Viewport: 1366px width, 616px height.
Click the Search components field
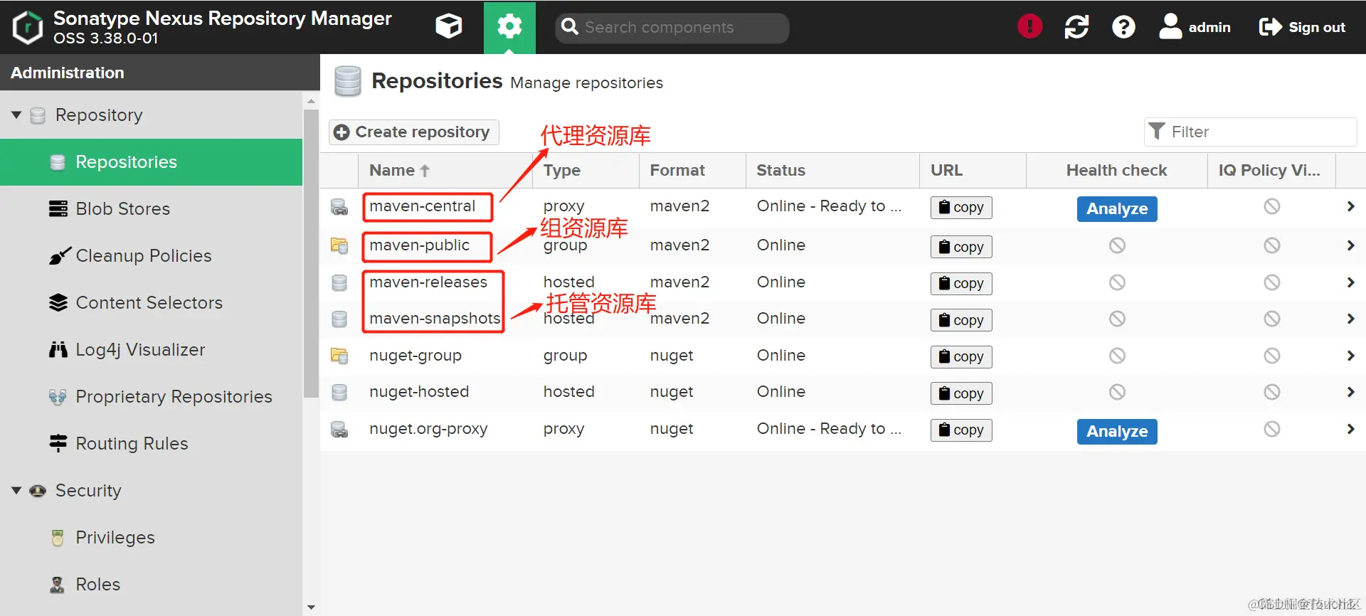[672, 28]
